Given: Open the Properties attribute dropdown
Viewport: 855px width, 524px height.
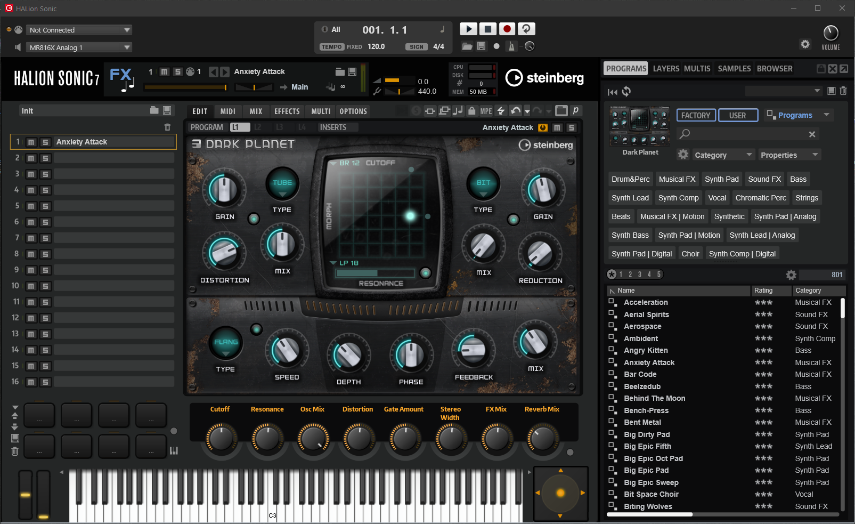Looking at the screenshot, I should (789, 155).
